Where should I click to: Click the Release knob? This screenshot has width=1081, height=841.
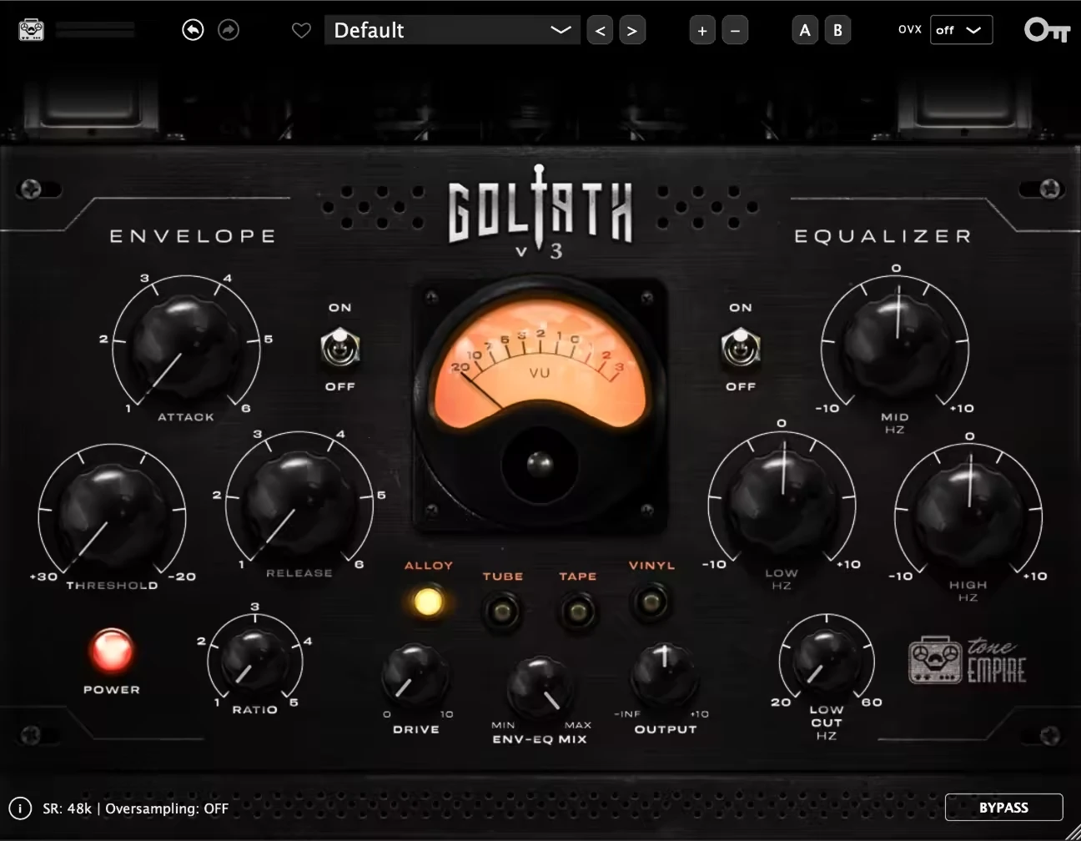click(x=298, y=506)
